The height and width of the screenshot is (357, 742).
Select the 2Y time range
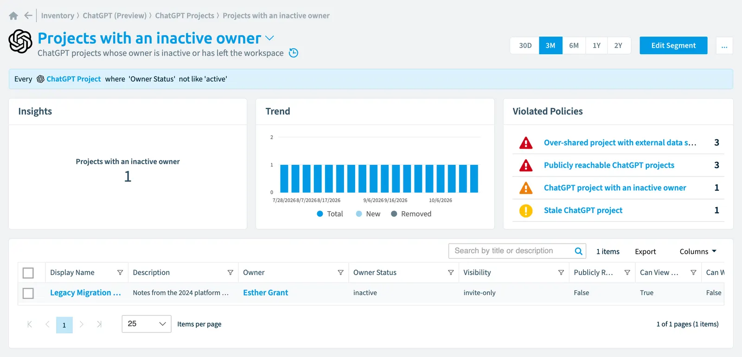(619, 46)
